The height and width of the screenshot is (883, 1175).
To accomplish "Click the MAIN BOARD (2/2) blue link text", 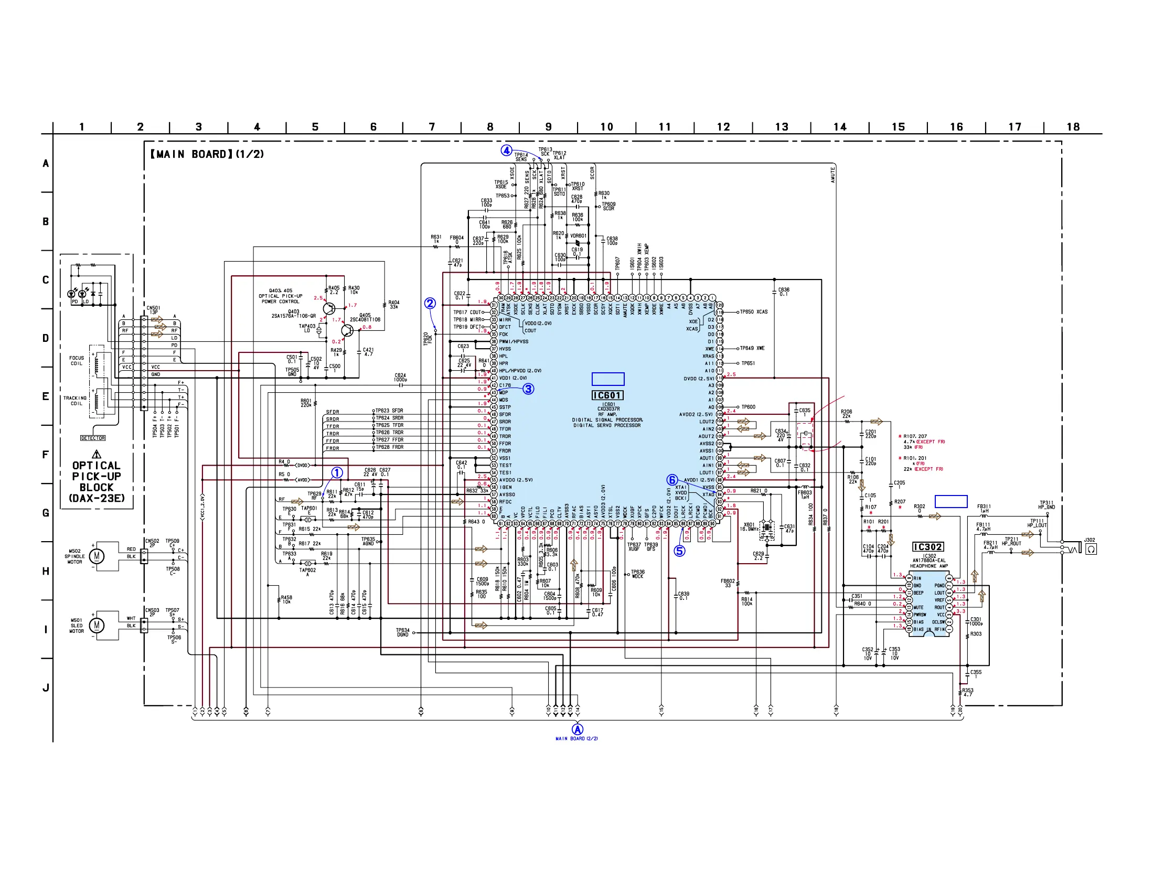I will 576,739.
